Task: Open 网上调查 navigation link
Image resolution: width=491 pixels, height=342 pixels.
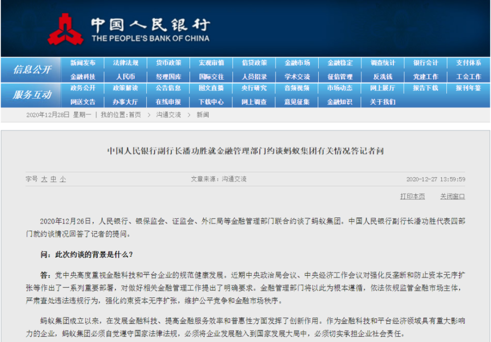Action: (254, 102)
